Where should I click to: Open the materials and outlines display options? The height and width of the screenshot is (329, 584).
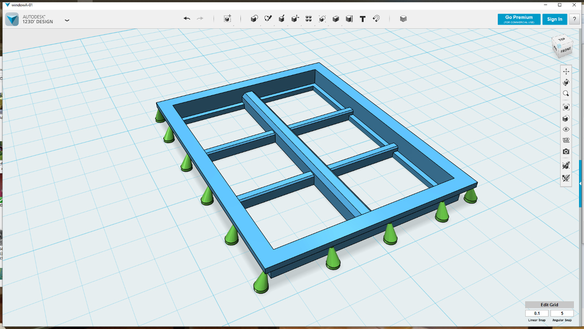[566, 118]
